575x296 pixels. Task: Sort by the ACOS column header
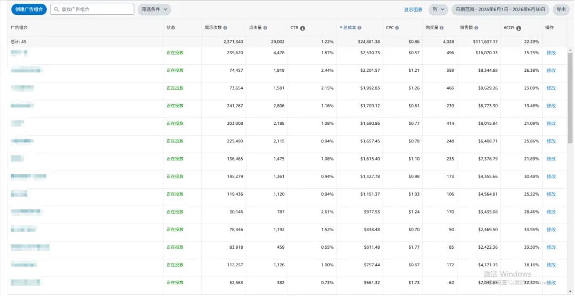[x=509, y=28]
